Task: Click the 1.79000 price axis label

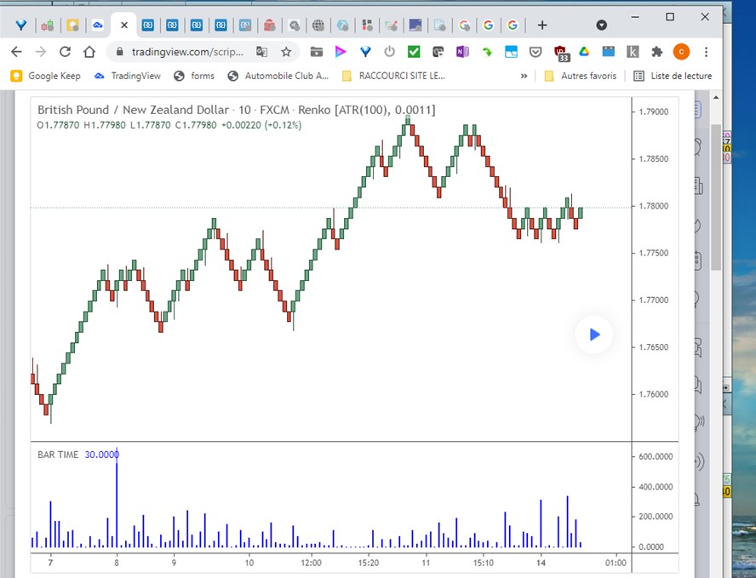Action: [x=653, y=112]
